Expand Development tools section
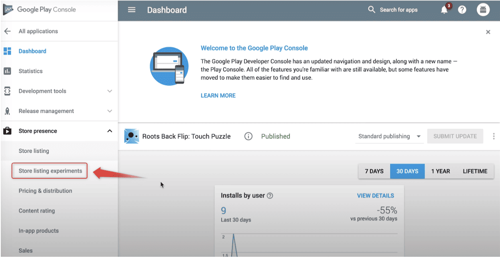This screenshot has height=258, width=500. click(110, 91)
